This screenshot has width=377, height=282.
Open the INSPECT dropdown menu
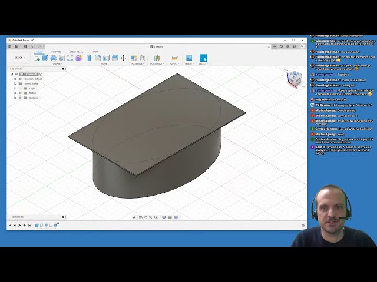click(174, 63)
